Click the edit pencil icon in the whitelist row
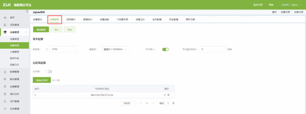Viewport: 306px width, 114px height. pos(165,95)
